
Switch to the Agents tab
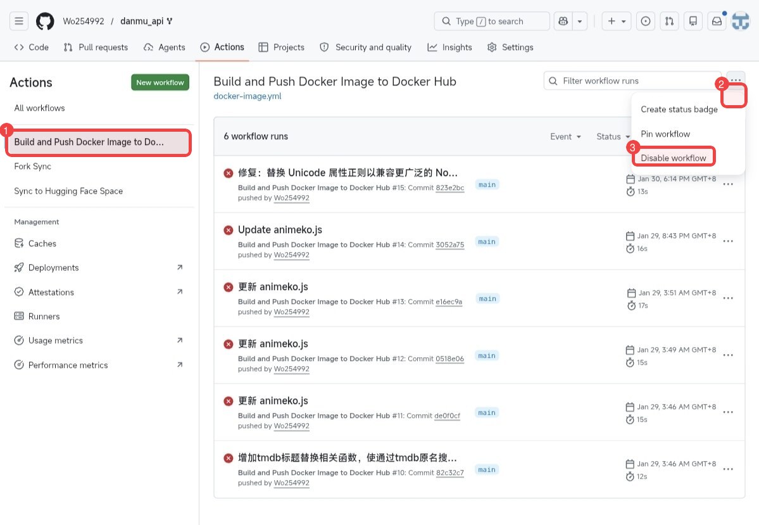tap(165, 47)
